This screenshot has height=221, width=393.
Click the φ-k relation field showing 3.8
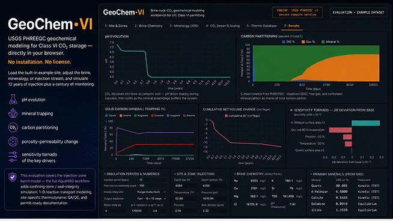click(159, 211)
